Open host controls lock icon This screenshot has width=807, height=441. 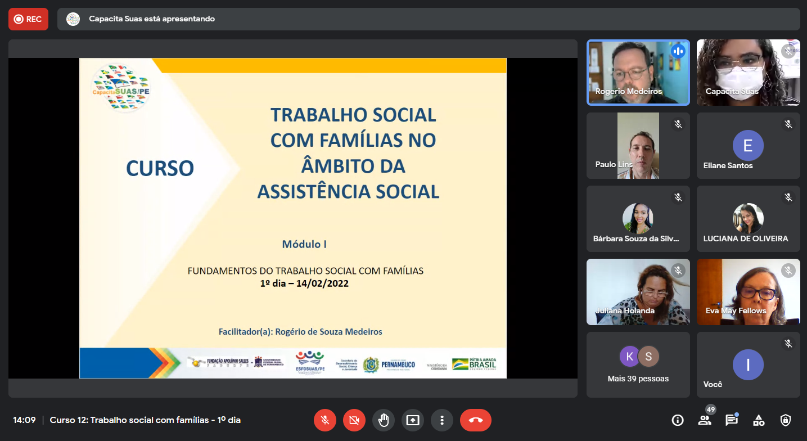point(786,420)
